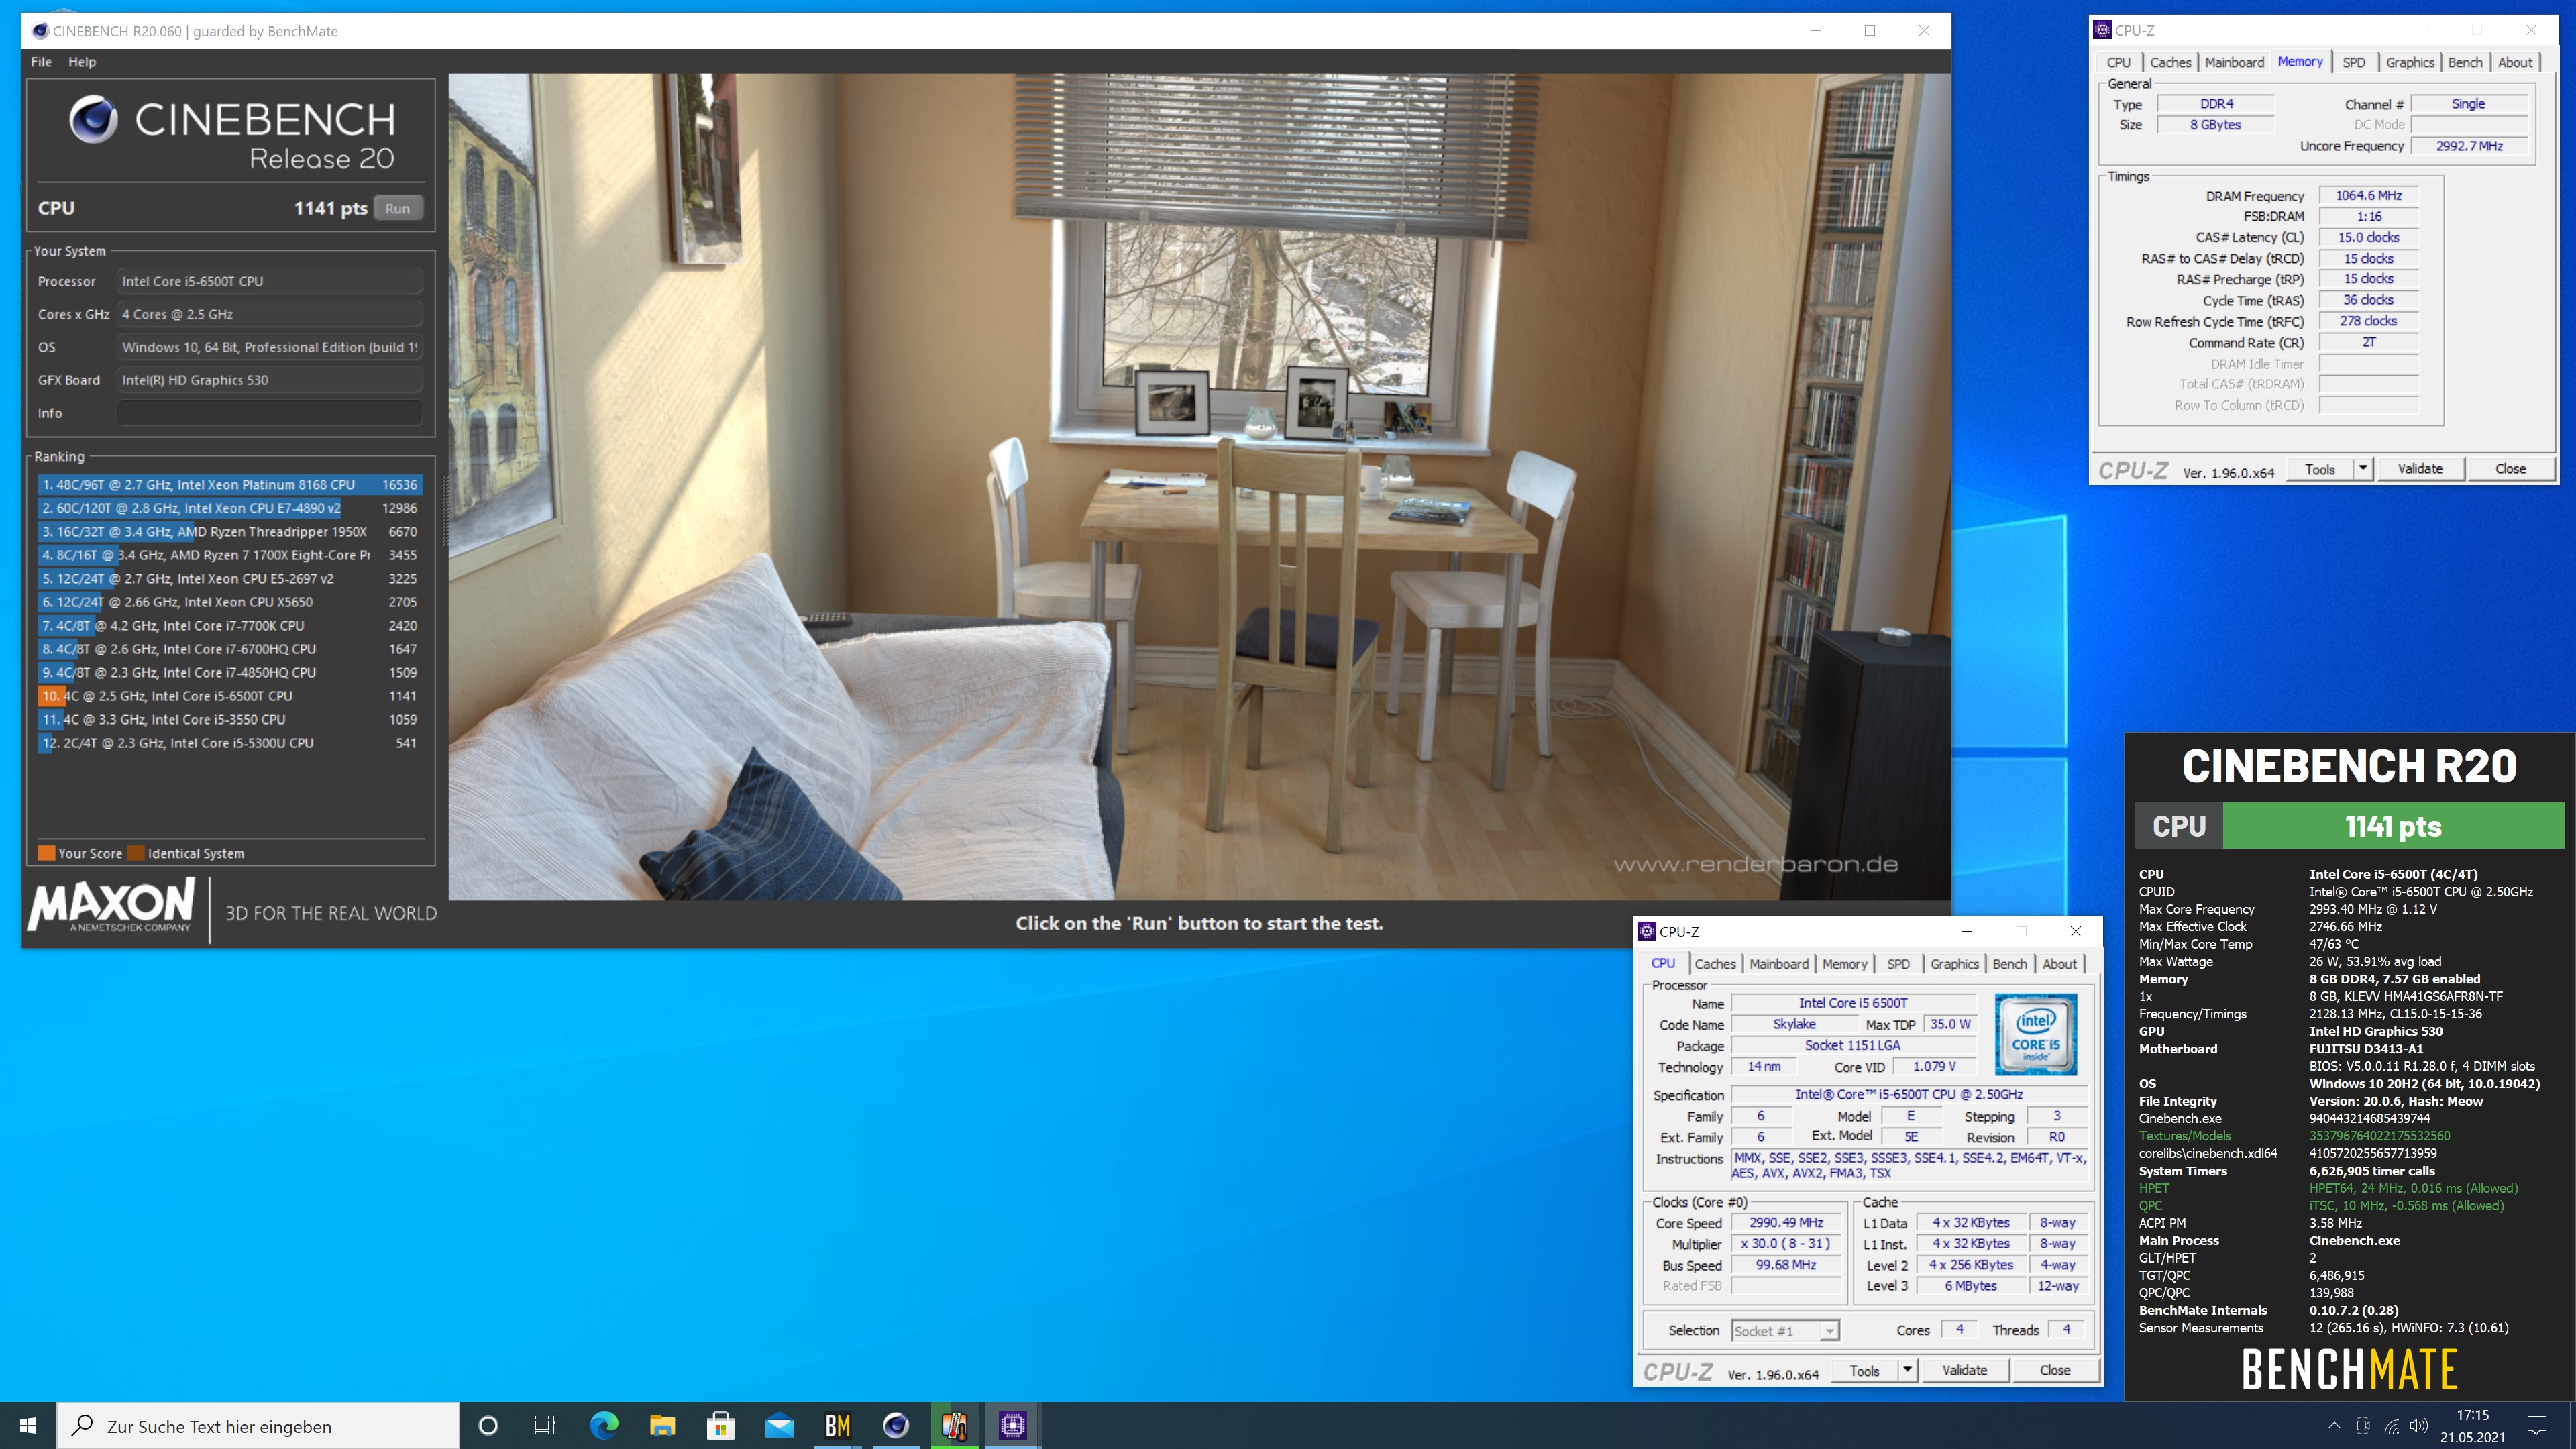This screenshot has height=1449, width=2576.
Task: Open Mainboard tab in upper CPU-Z window
Action: pos(2234,62)
